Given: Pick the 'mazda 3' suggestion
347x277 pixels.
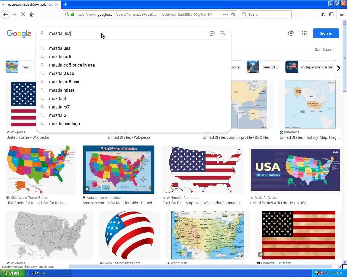Looking at the screenshot, I should click(133, 98).
